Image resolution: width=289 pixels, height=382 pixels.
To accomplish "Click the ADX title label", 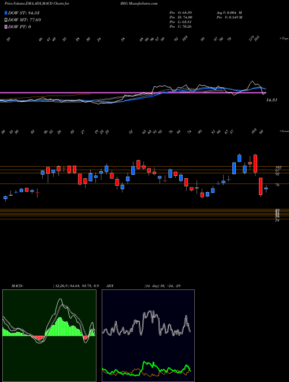I will point(110,286).
